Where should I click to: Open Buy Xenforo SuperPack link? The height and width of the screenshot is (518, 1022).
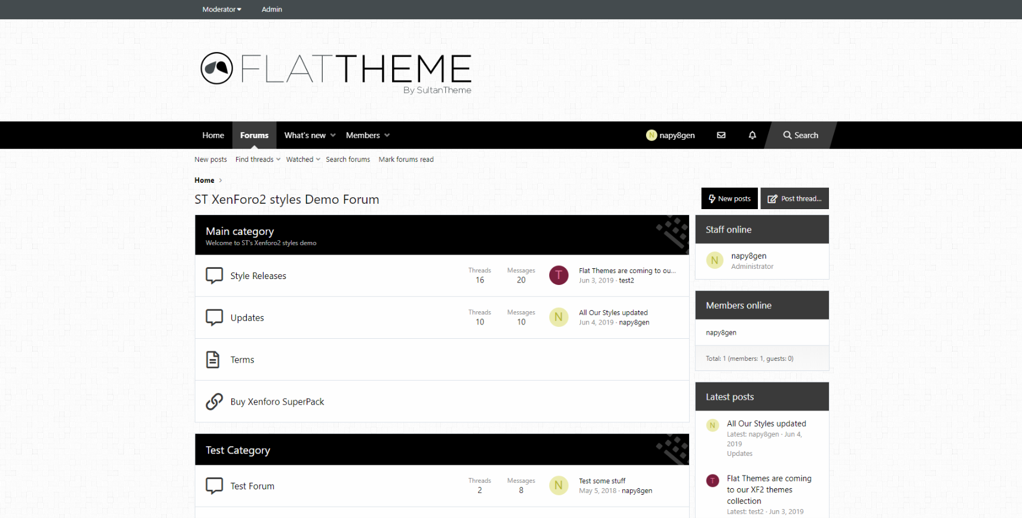[x=277, y=401]
